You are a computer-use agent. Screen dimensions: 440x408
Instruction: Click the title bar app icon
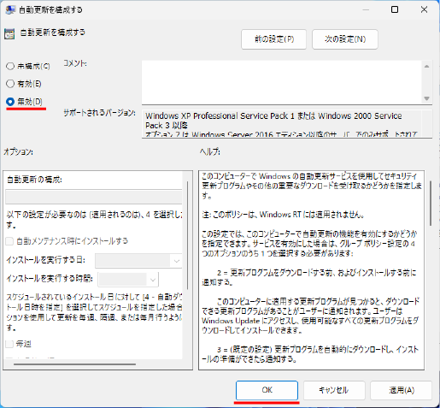coord(10,9)
